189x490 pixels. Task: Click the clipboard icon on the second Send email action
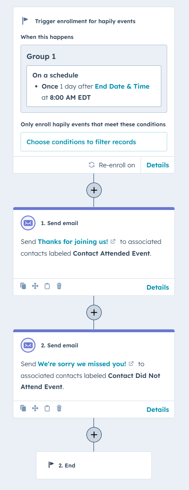pyautogui.click(x=47, y=408)
